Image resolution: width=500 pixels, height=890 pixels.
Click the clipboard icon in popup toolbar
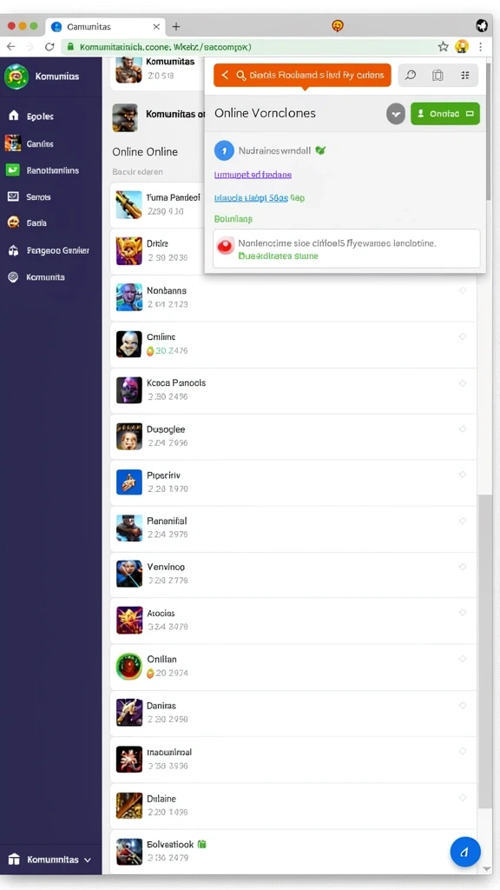437,75
